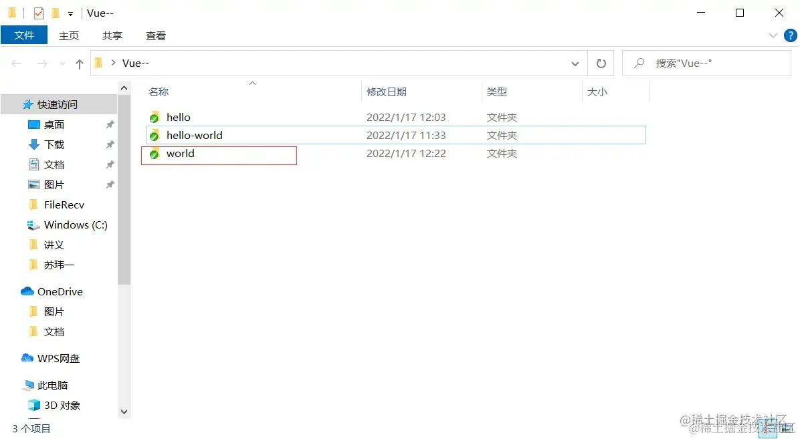The height and width of the screenshot is (439, 800).
Task: Click date 2022/1/17 12:22
Action: 406,154
